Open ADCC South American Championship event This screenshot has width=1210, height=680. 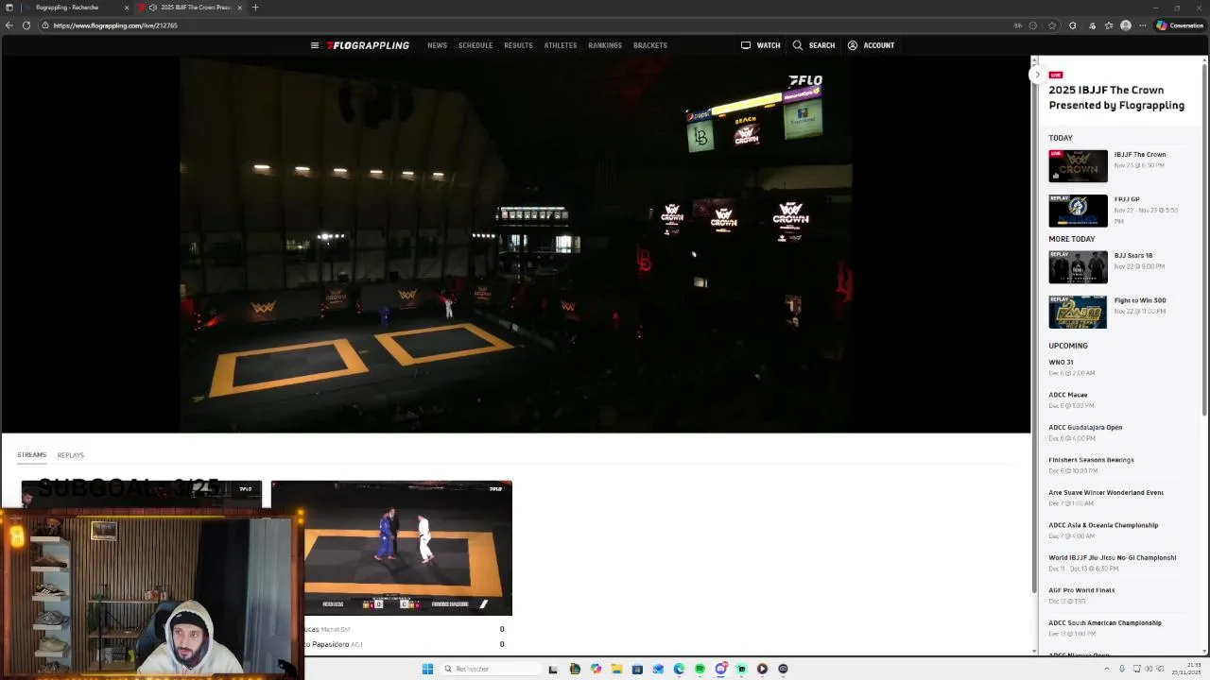1105,622
